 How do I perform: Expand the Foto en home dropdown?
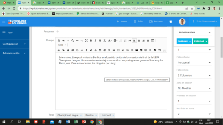tap(194, 62)
